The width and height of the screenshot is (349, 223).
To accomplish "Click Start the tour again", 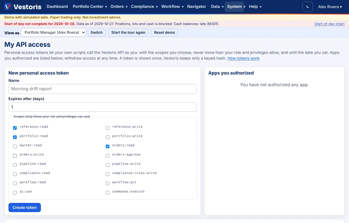I will pyautogui.click(x=128, y=32).
